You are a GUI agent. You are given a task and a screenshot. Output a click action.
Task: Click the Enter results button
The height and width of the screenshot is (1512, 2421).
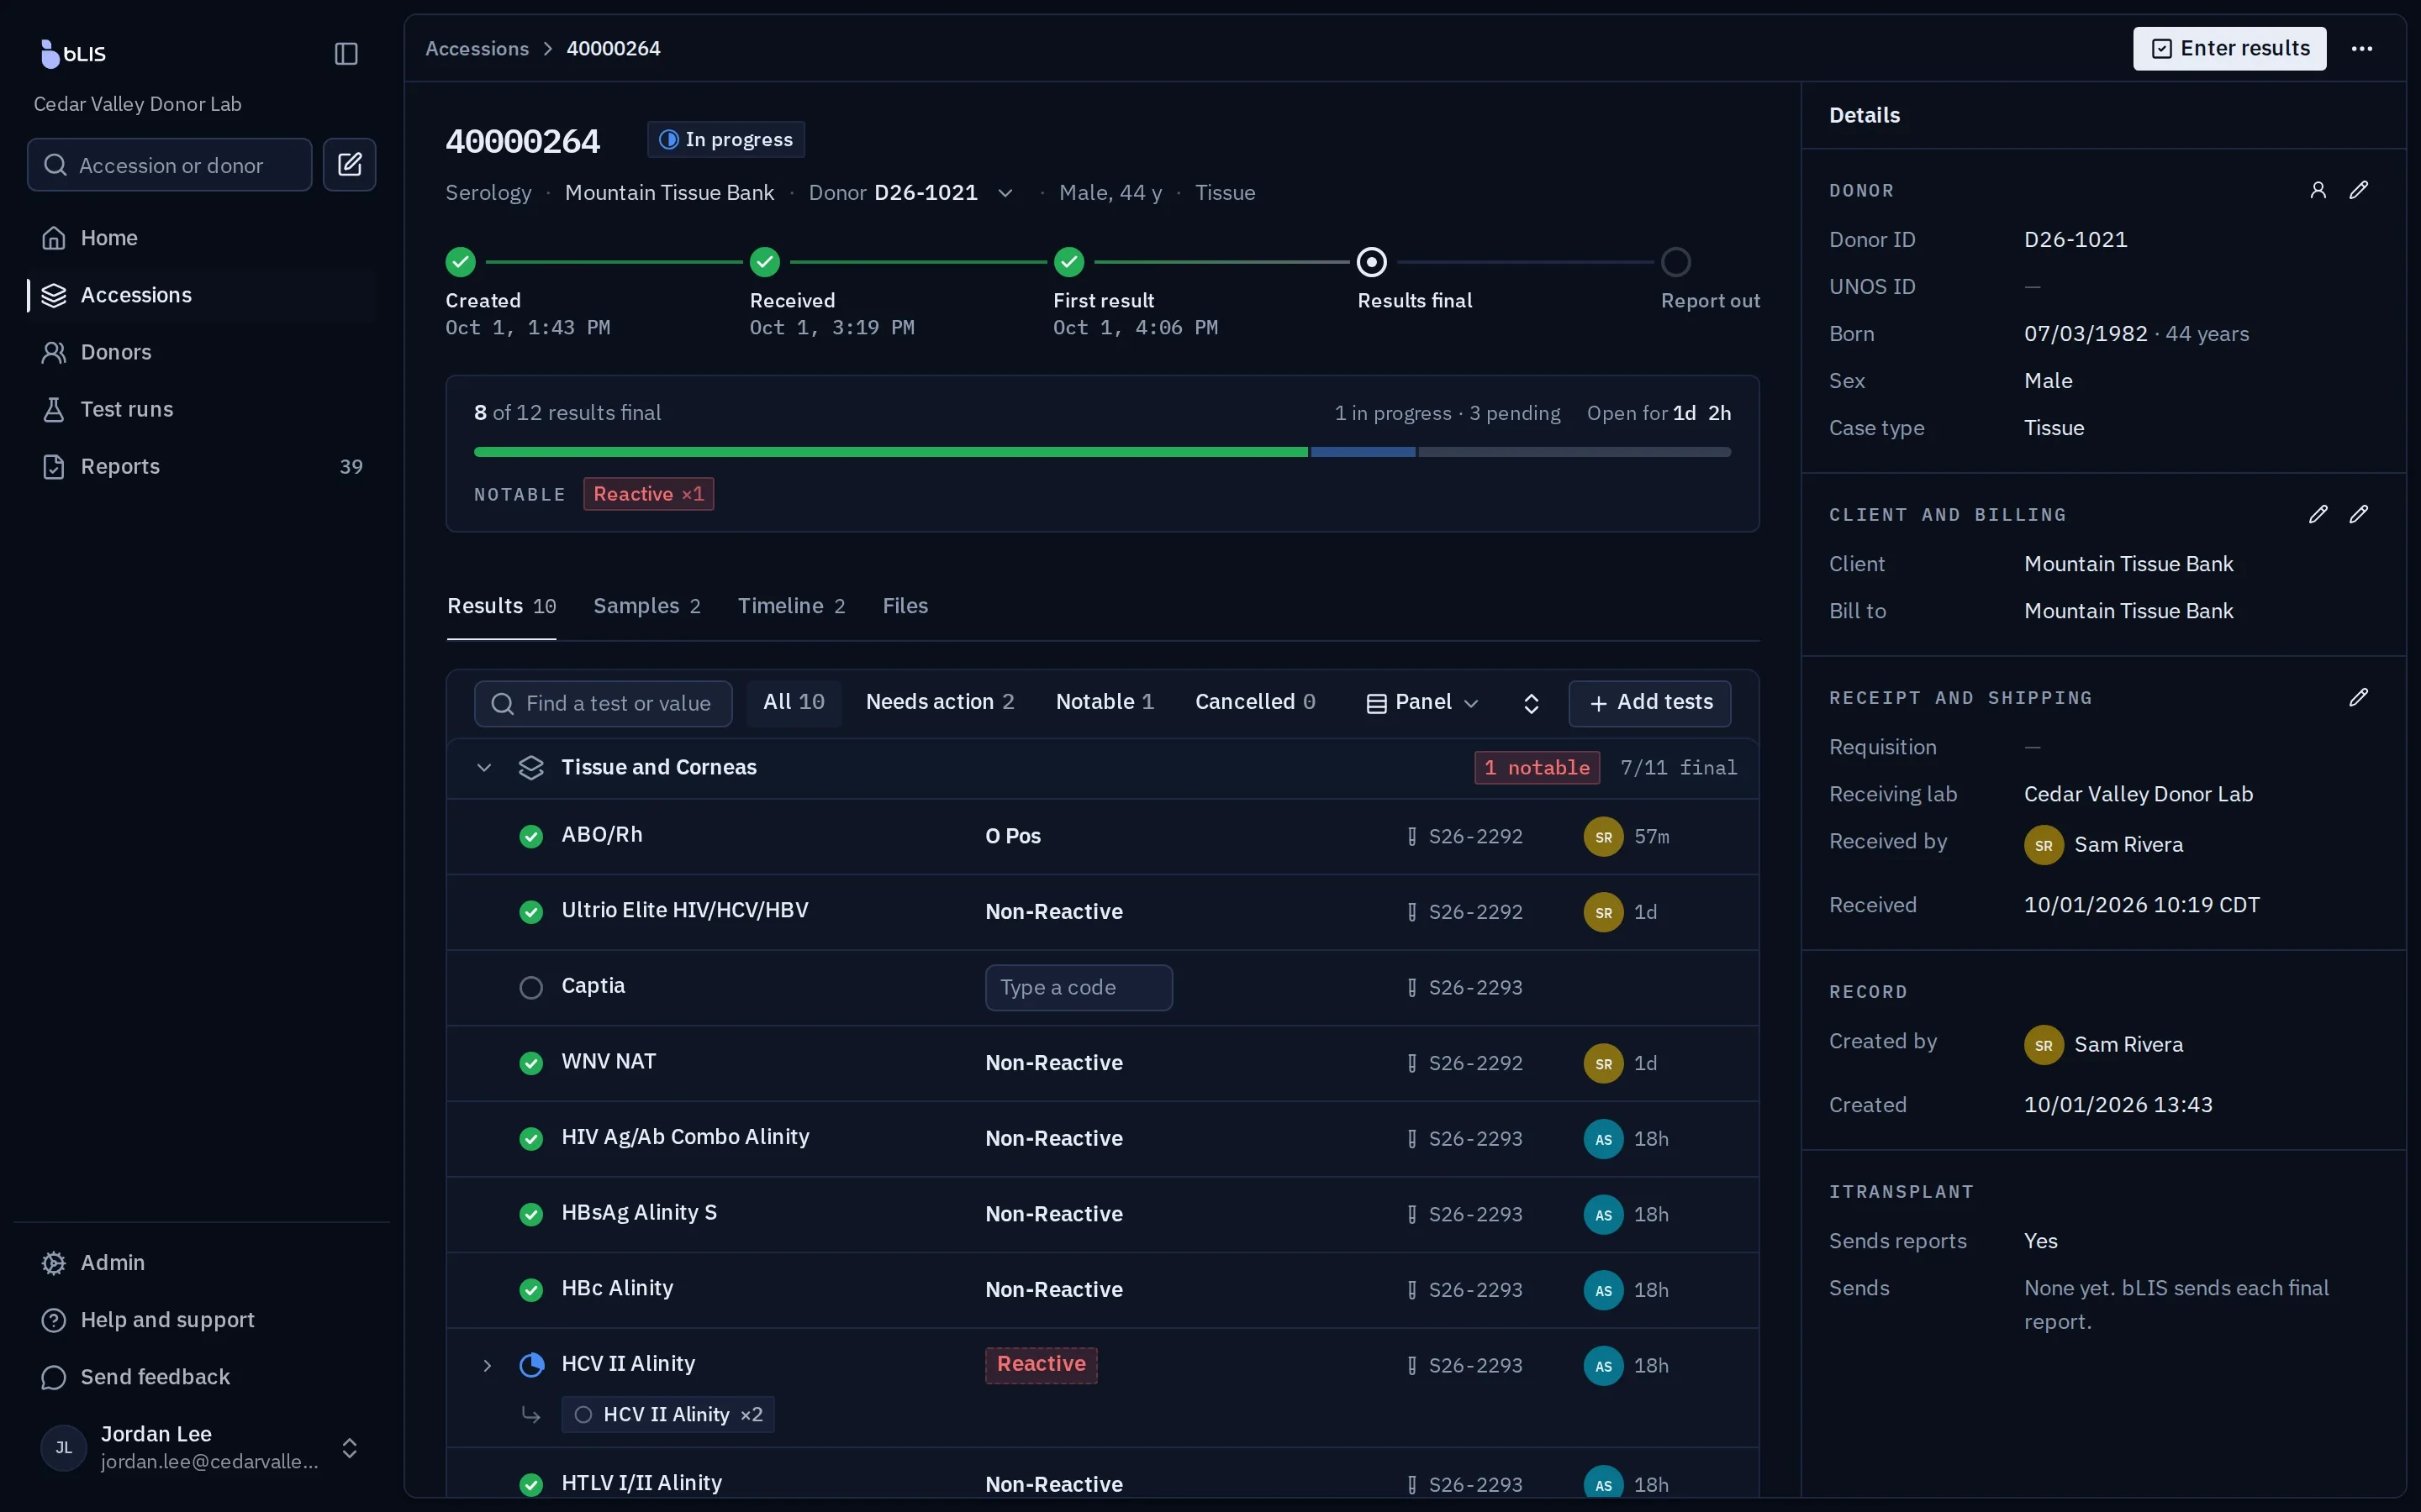[2229, 48]
